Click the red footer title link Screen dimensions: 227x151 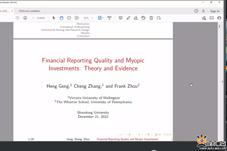127,139
